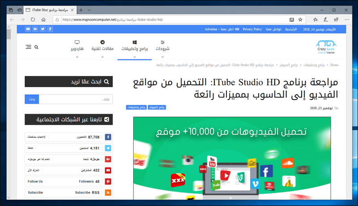The width and height of the screenshot is (358, 206).
Task: Open YouTube icon in top blue bar
Action: pos(28,29)
